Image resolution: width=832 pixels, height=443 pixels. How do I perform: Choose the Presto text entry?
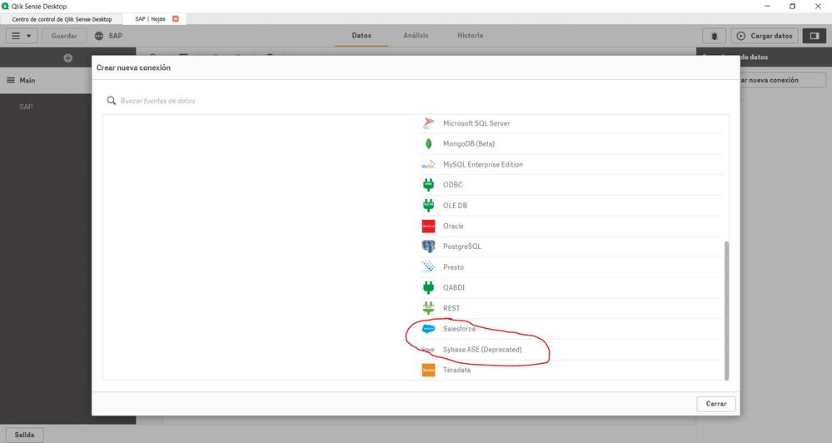[x=453, y=266]
